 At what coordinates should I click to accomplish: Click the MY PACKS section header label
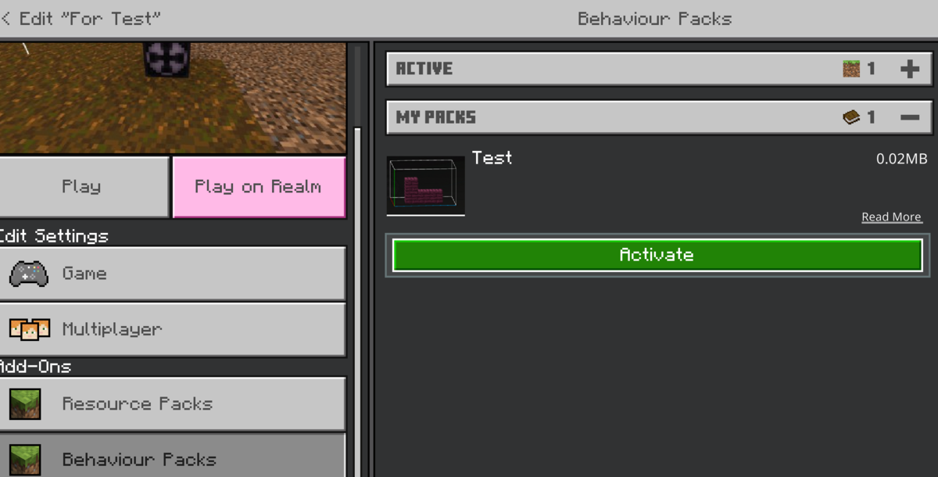[435, 117]
